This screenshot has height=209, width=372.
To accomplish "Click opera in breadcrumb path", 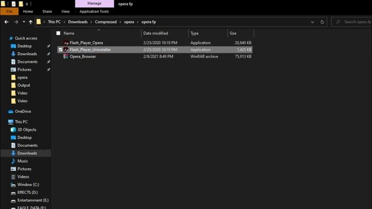I will [x=129, y=22].
